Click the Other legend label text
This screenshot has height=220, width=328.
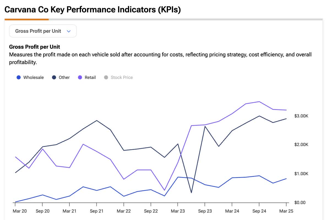(64, 77)
